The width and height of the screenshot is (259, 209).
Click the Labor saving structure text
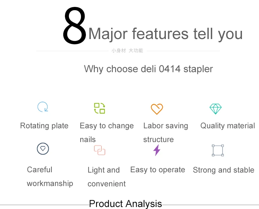pos(166,133)
